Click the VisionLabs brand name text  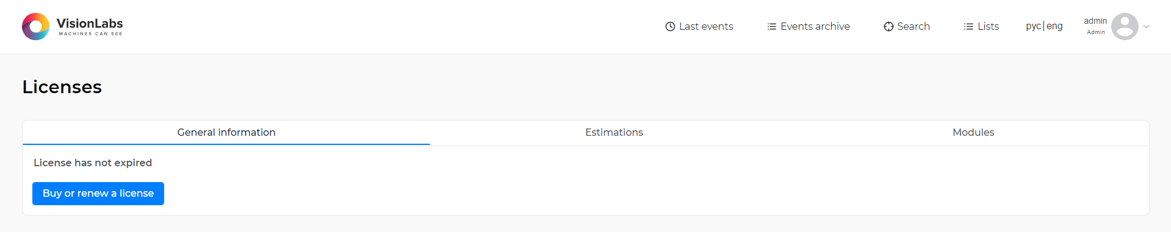(x=90, y=24)
